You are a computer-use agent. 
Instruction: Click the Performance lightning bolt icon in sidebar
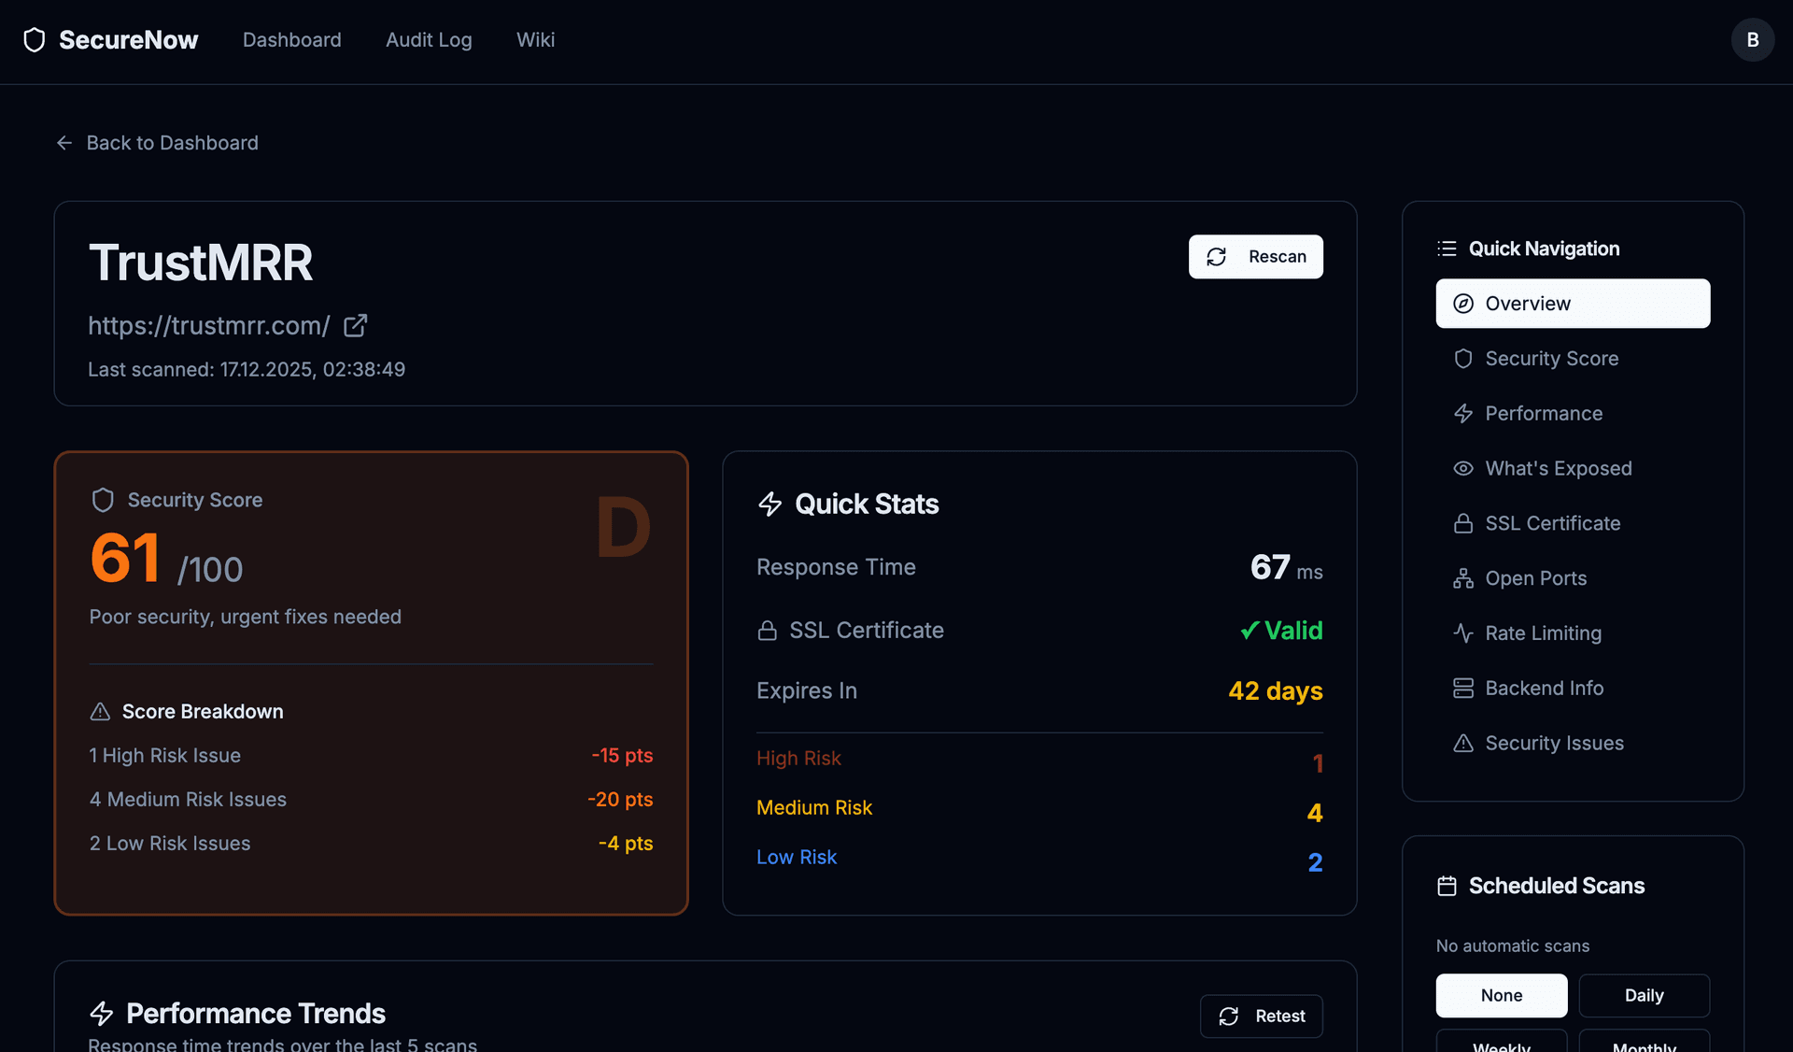(x=1463, y=413)
